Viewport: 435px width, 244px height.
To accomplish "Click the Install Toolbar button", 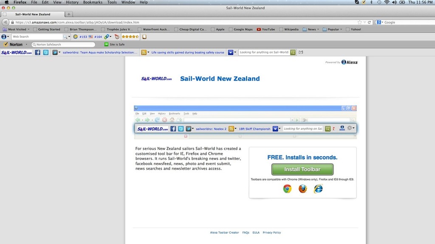I will coord(302,169).
